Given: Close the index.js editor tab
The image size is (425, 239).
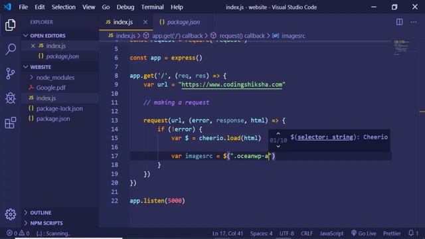Looking at the screenshot, I should [145, 22].
